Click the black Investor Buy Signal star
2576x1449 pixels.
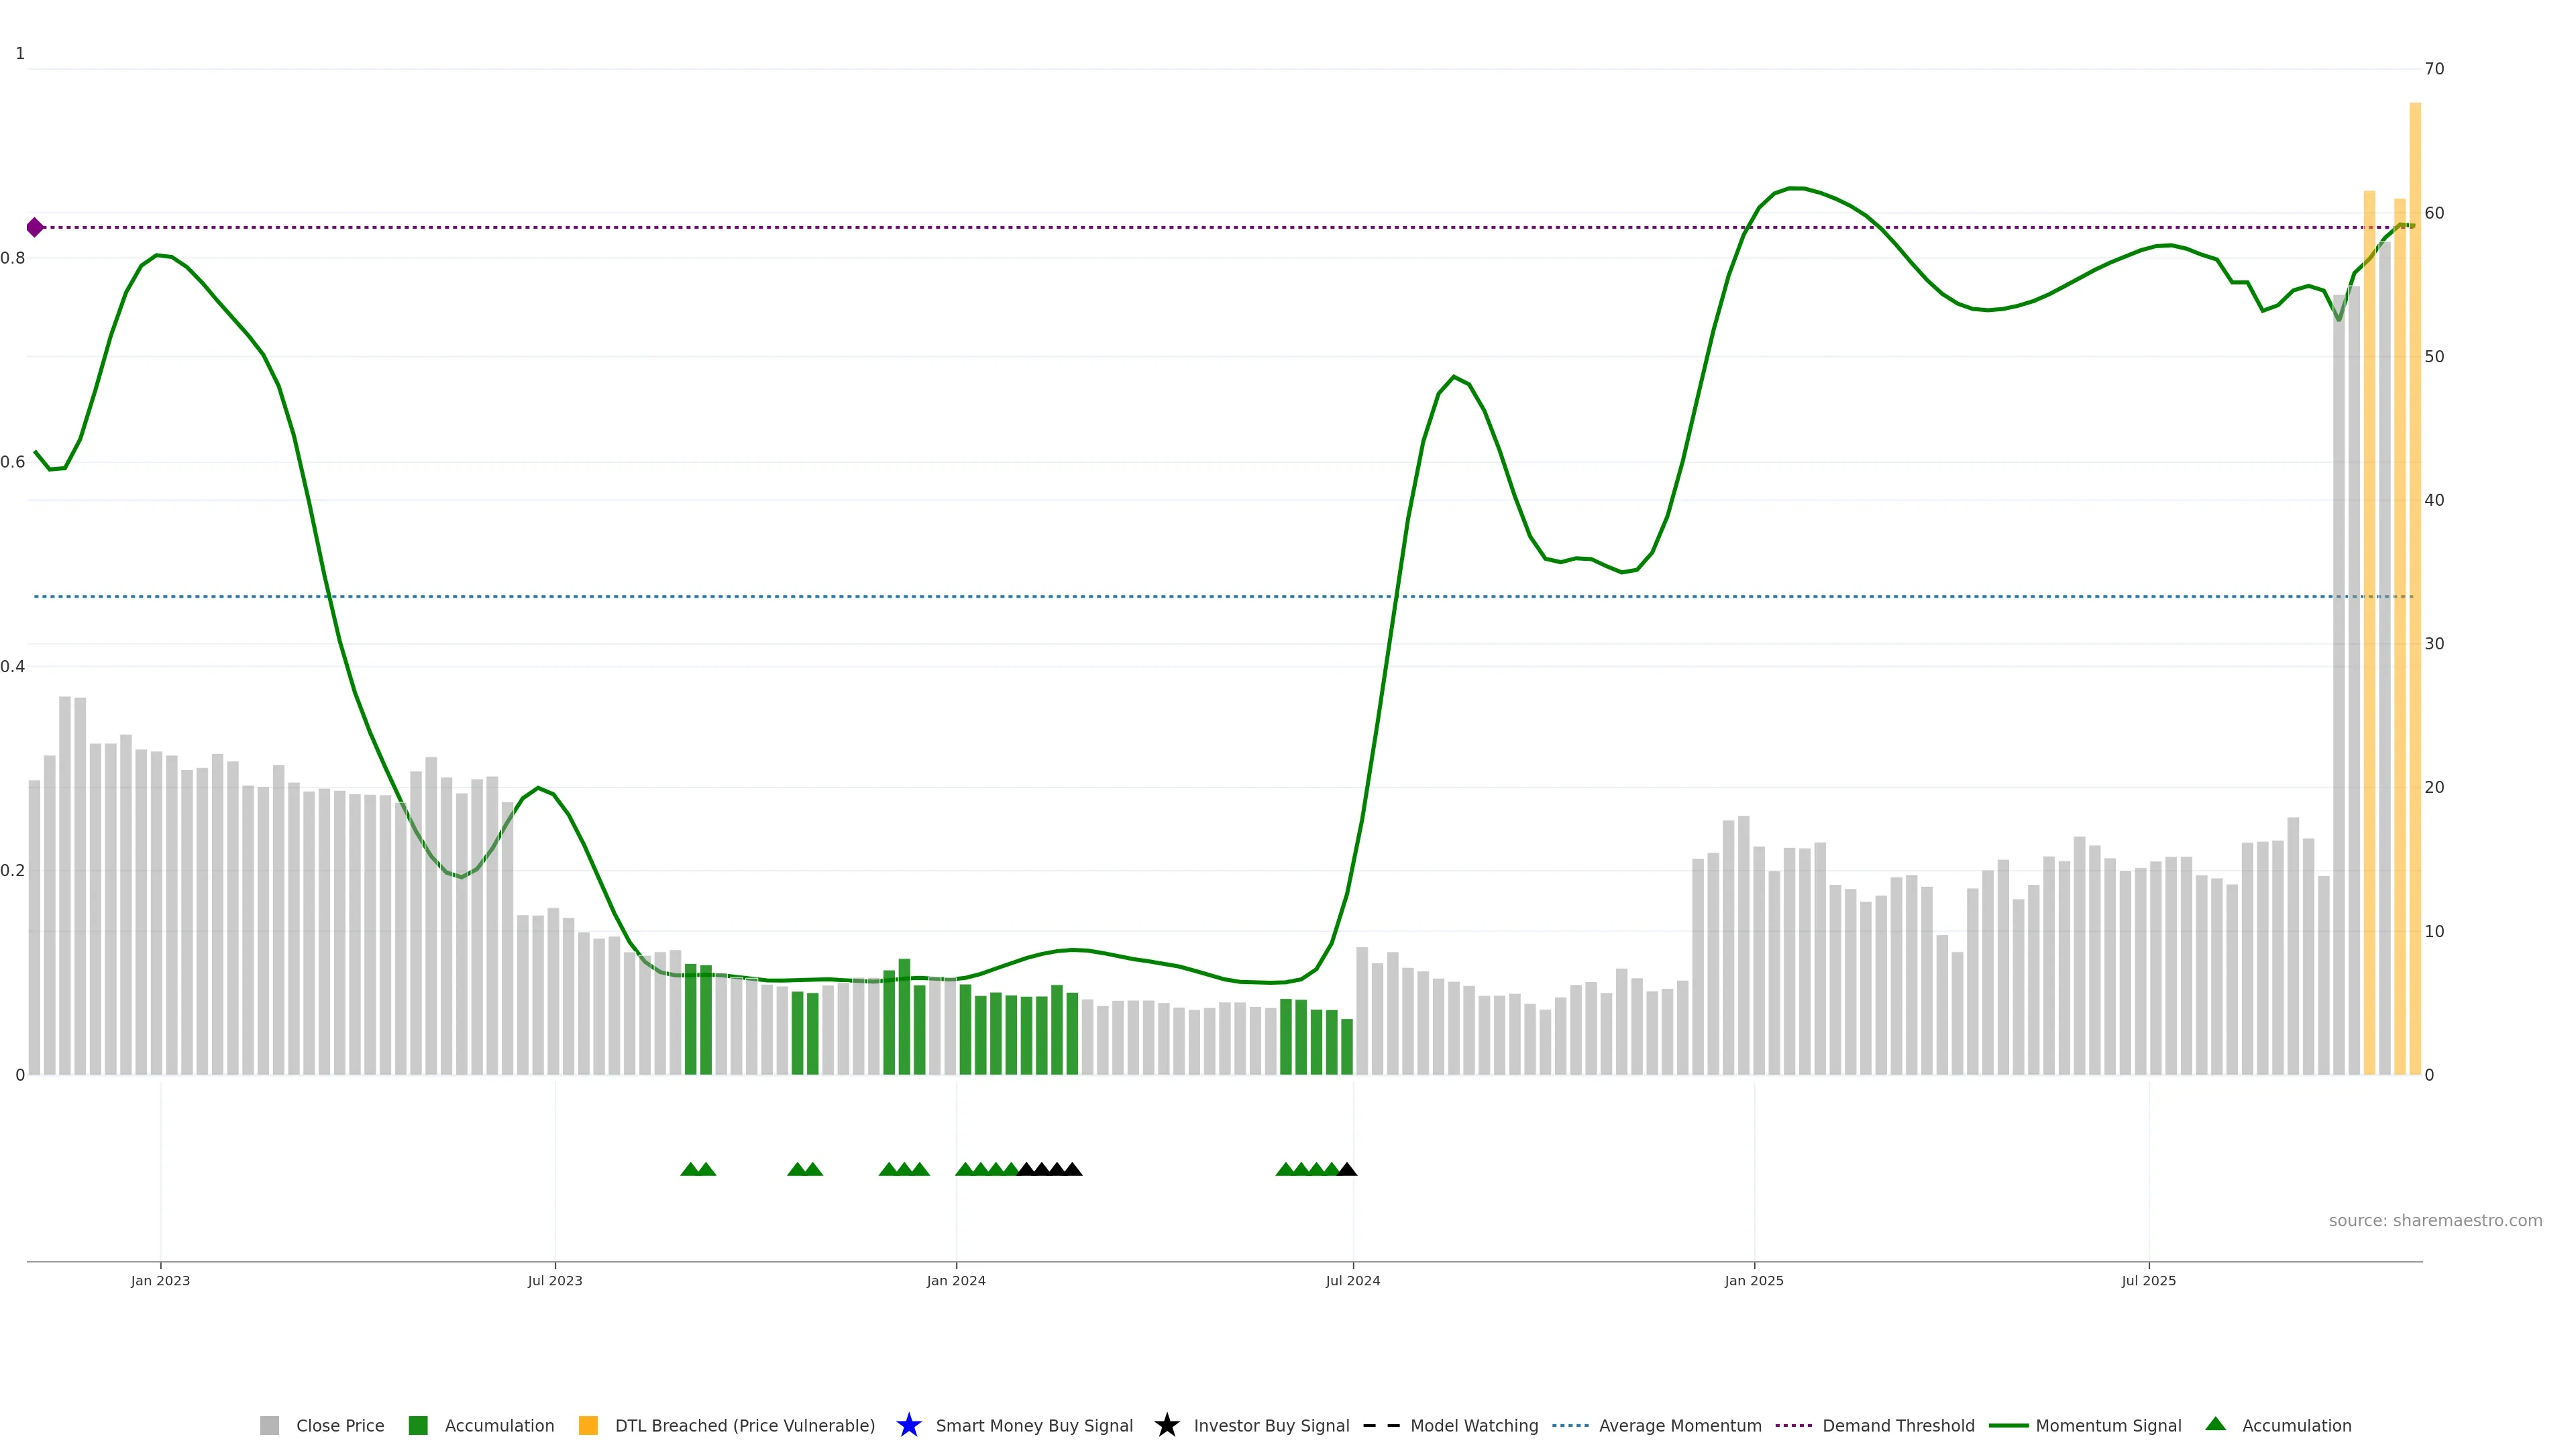click(x=1166, y=1425)
